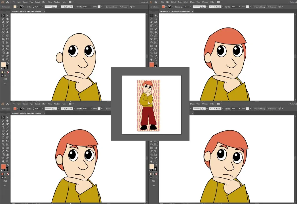Open the Select menu in bottom-left window
The height and width of the screenshot is (204, 297).
[x=37, y=104]
